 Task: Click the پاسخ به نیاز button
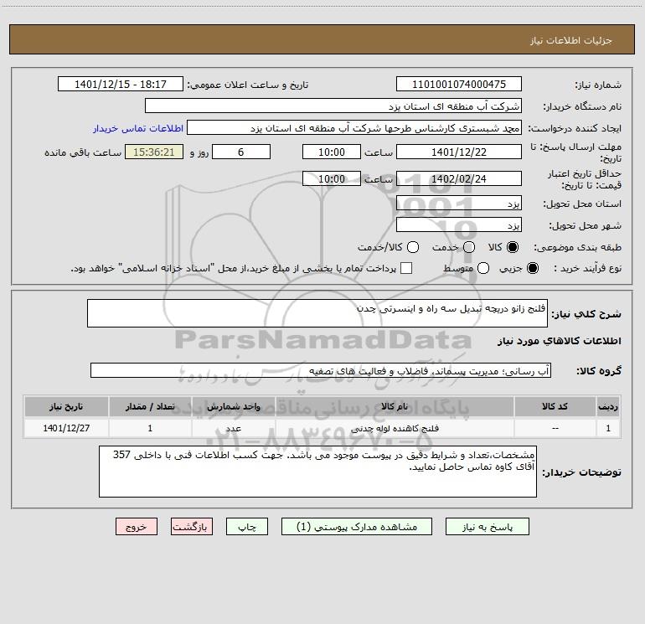click(x=487, y=527)
